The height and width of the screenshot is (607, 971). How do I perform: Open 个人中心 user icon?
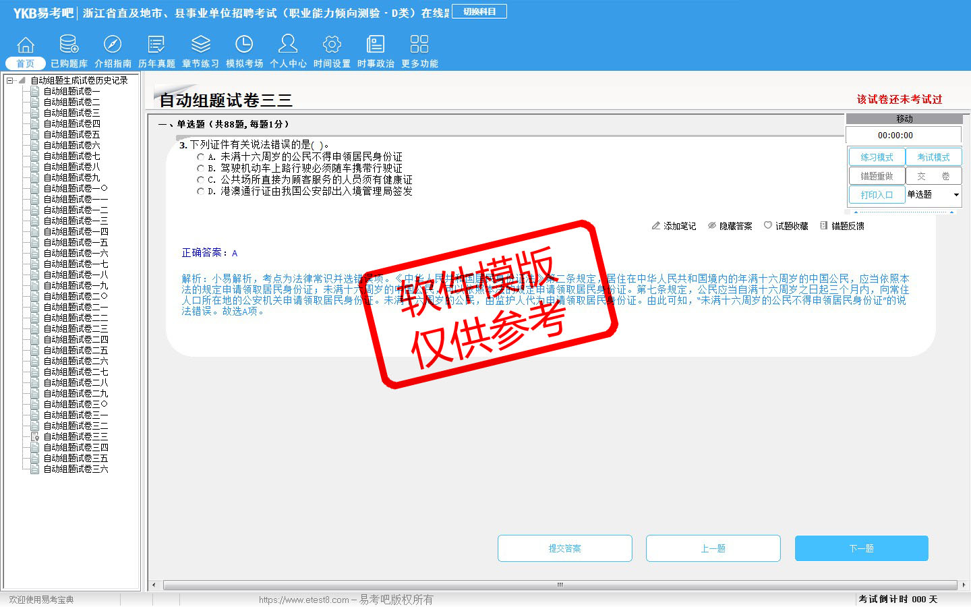pos(288,45)
